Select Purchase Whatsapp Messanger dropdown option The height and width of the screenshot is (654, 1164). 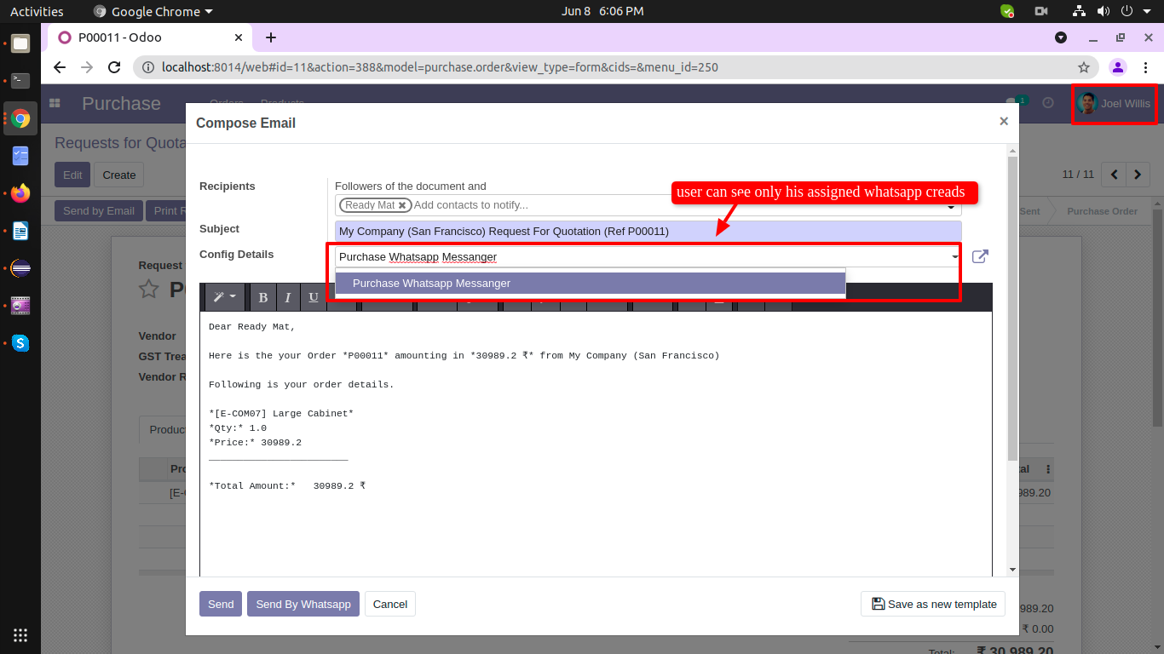591,283
